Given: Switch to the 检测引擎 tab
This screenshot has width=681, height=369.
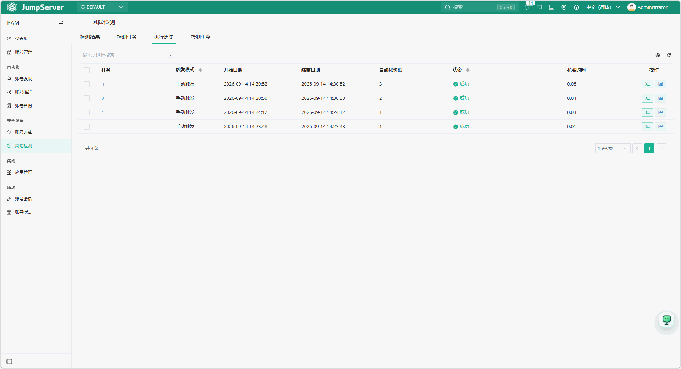Looking at the screenshot, I should (x=201, y=37).
